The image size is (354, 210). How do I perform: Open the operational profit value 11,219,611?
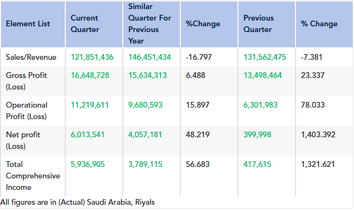pos(90,105)
